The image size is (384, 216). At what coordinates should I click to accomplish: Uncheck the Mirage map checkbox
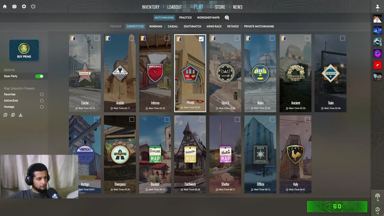pyautogui.click(x=201, y=39)
